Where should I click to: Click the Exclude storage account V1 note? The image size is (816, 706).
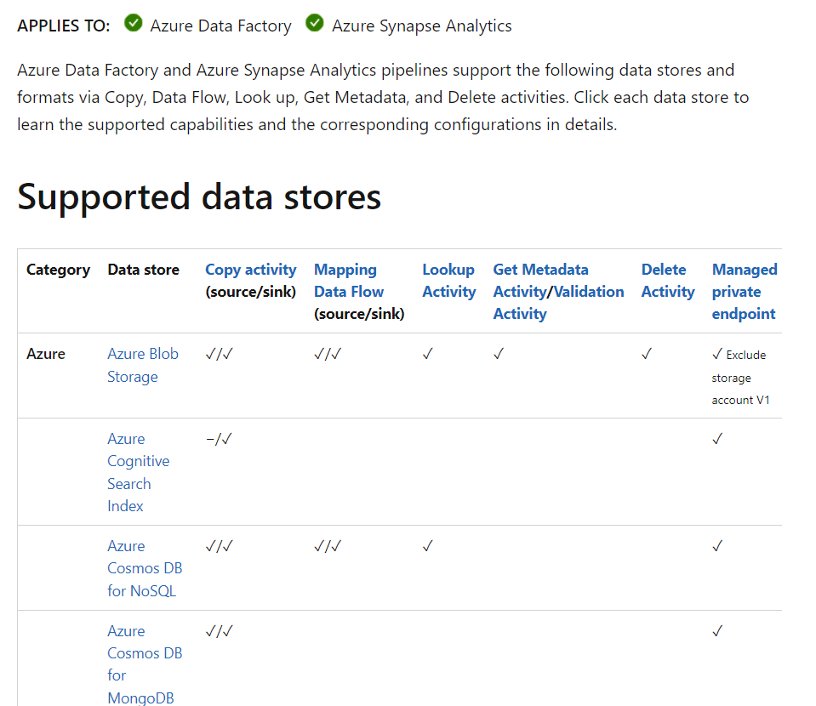740,377
